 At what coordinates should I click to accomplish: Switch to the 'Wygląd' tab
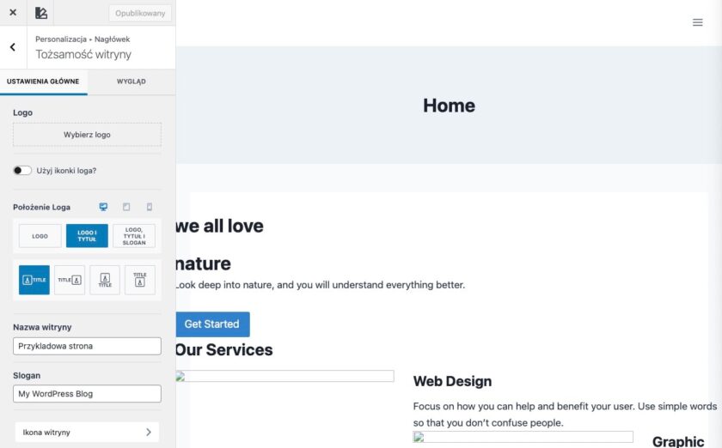[x=131, y=82]
